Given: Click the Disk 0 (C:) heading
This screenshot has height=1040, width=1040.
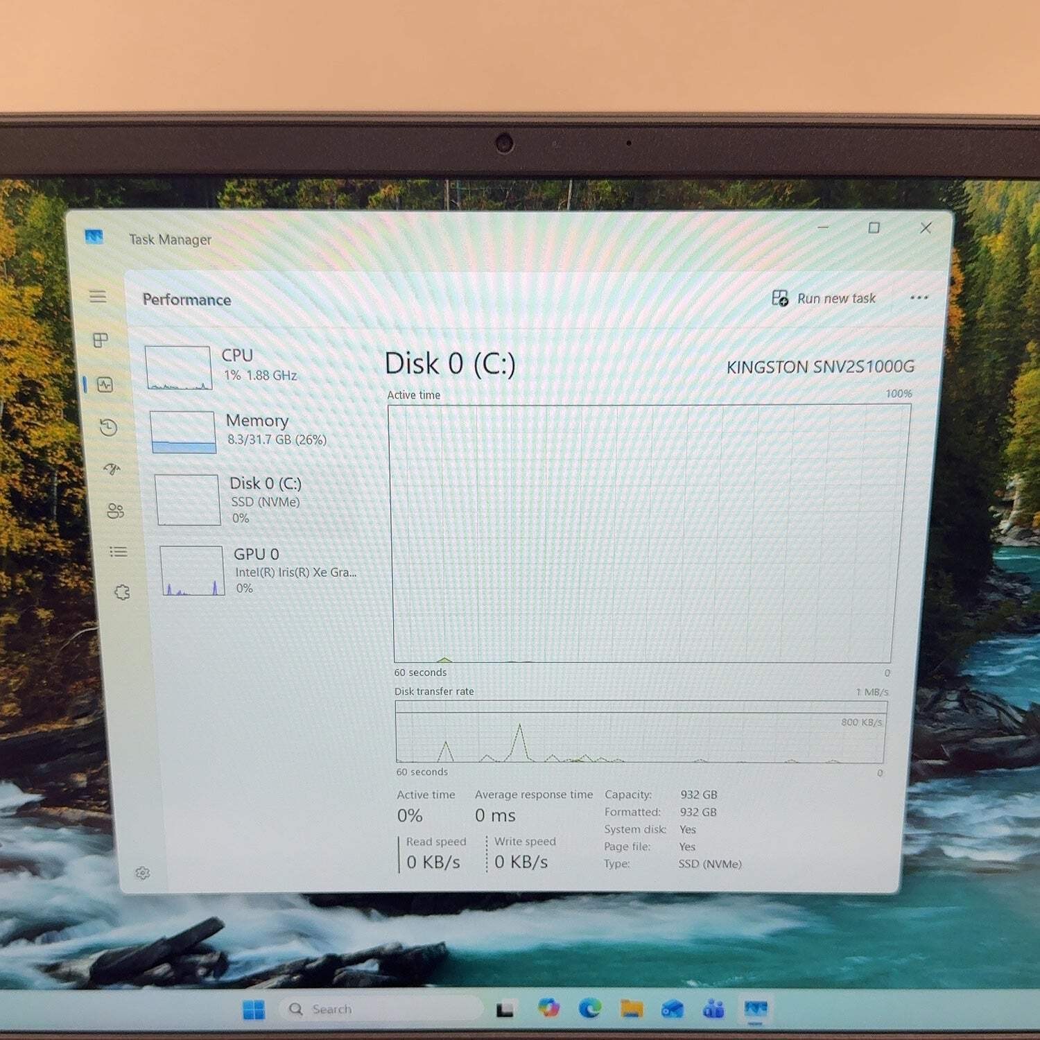Looking at the screenshot, I should [x=450, y=363].
